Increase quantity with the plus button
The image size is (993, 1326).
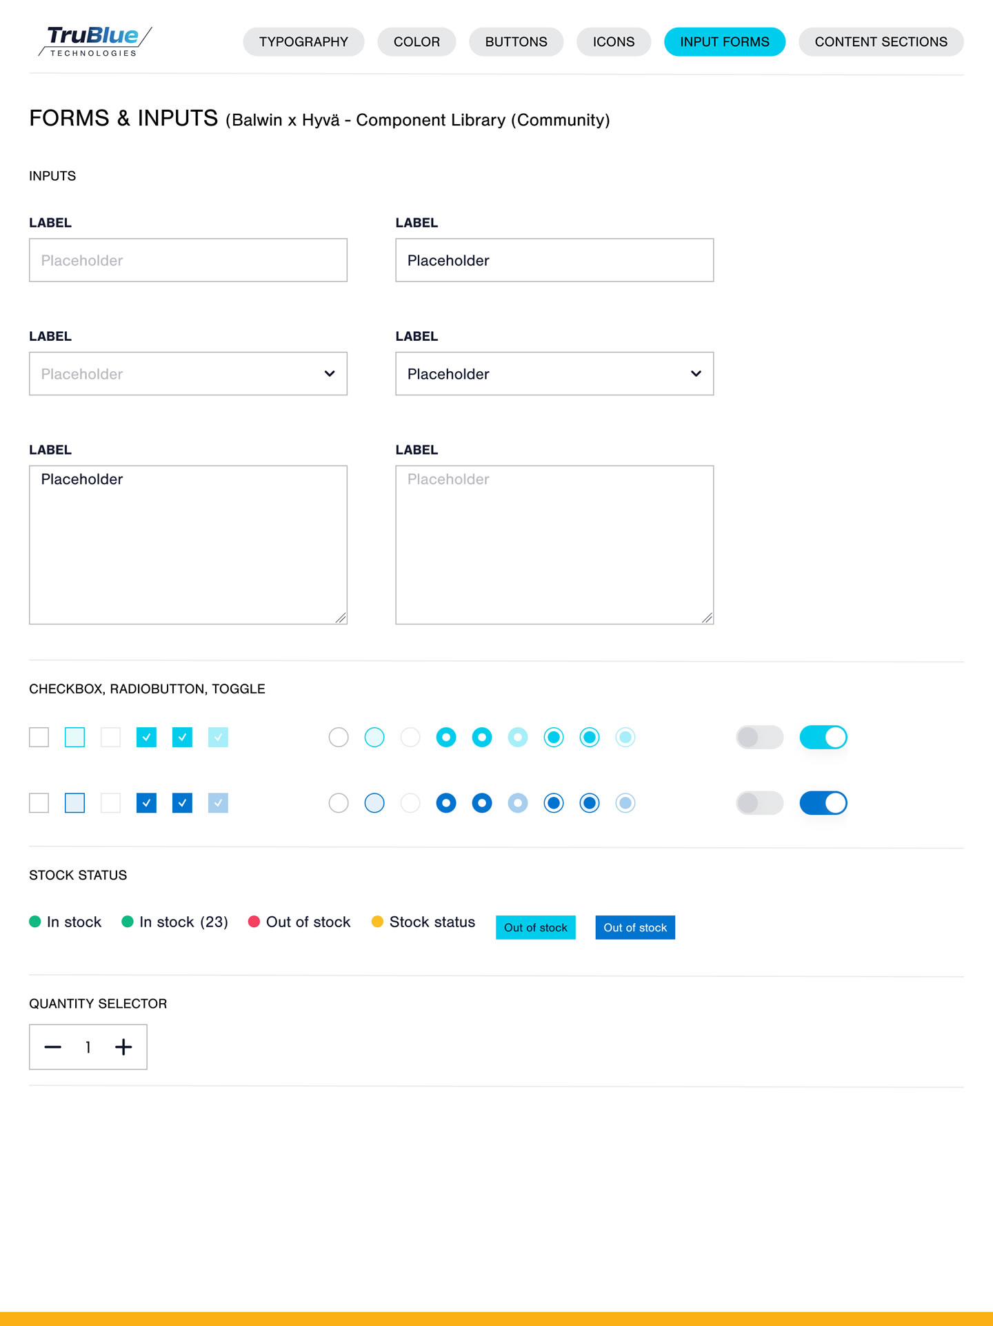click(x=123, y=1047)
